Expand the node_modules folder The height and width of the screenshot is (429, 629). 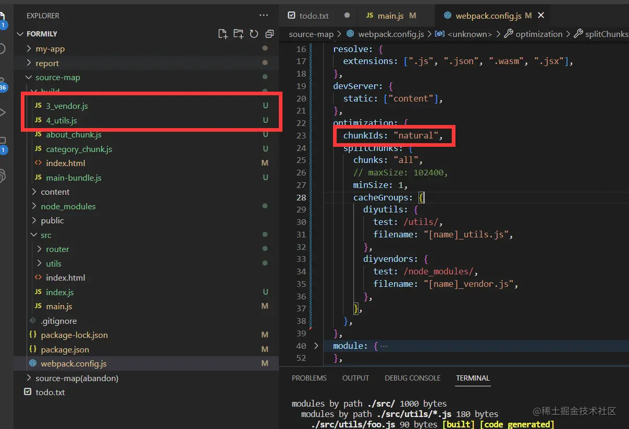pyautogui.click(x=34, y=206)
